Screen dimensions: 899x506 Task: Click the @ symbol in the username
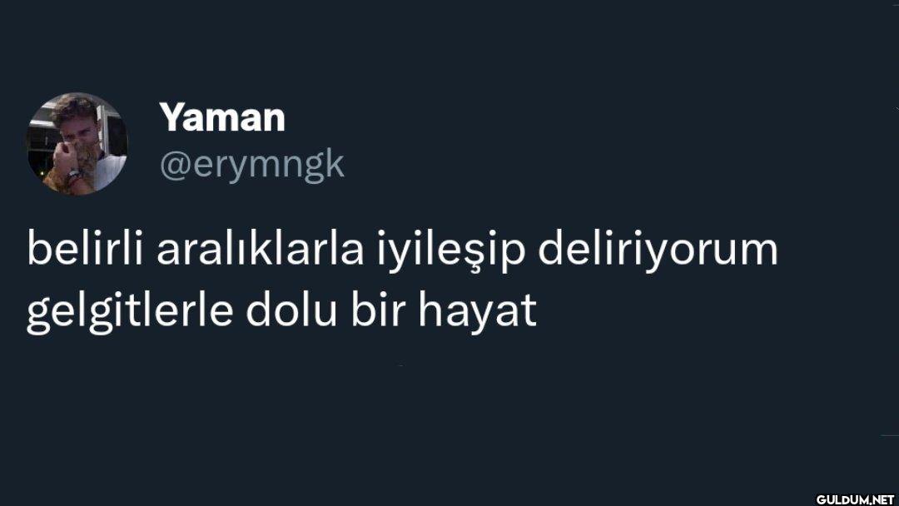pyautogui.click(x=171, y=166)
